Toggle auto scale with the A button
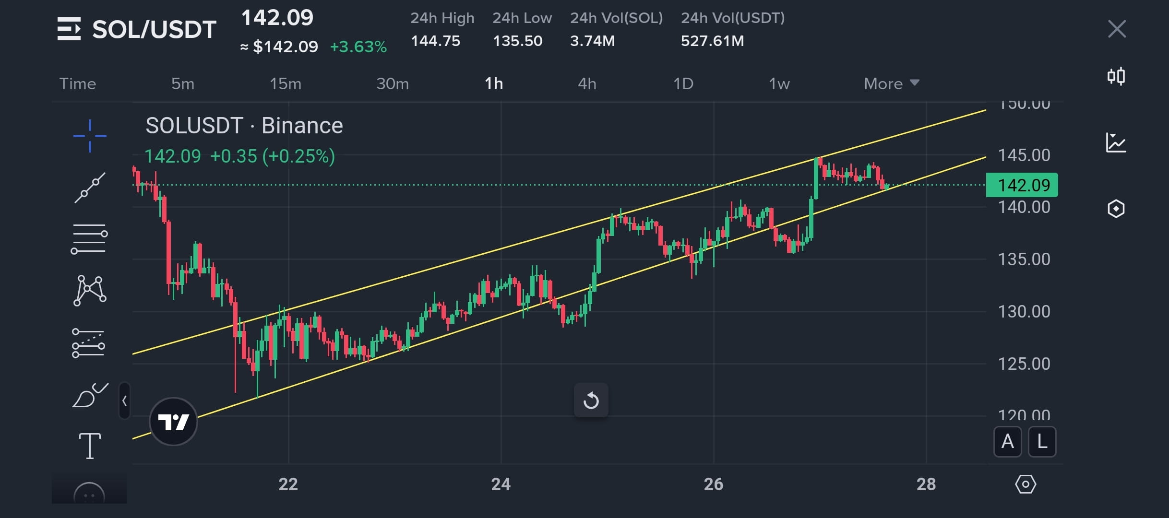1169x518 pixels. (1008, 441)
